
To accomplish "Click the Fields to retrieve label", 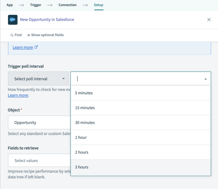I will 23,148.
